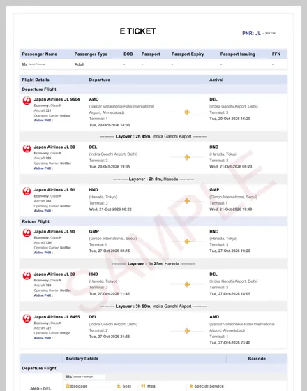The height and width of the screenshot is (391, 307).
Task: Click the Layover 1h 25m Haneda line
Action: coord(153,264)
